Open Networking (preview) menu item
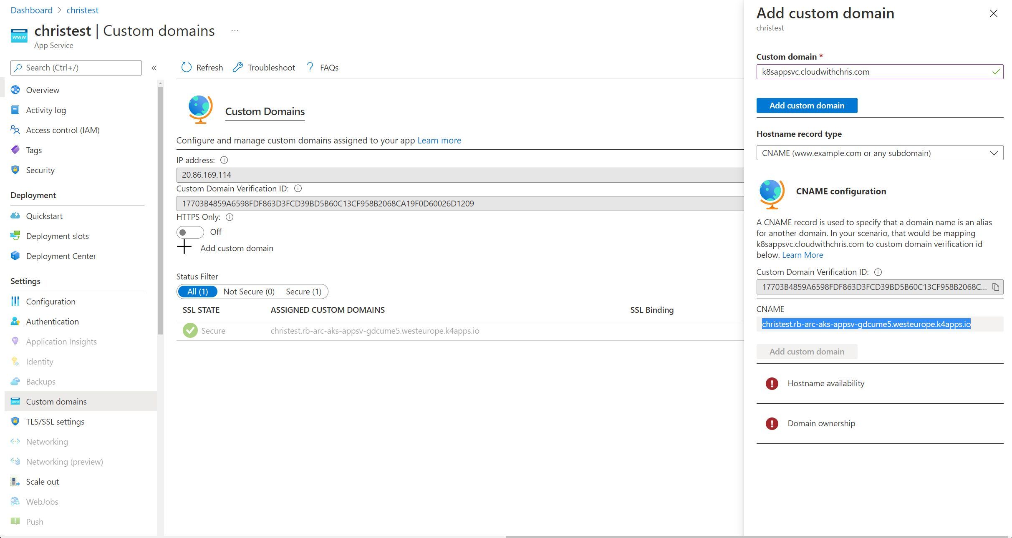This screenshot has height=538, width=1012. [x=81, y=462]
